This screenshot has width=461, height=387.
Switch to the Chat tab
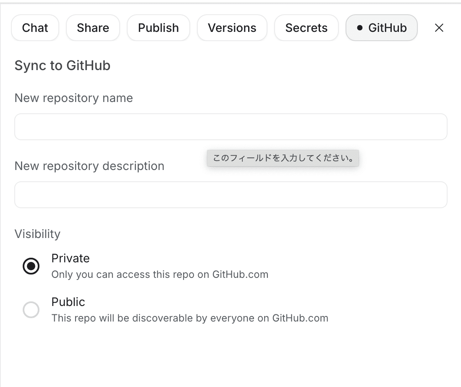[35, 28]
